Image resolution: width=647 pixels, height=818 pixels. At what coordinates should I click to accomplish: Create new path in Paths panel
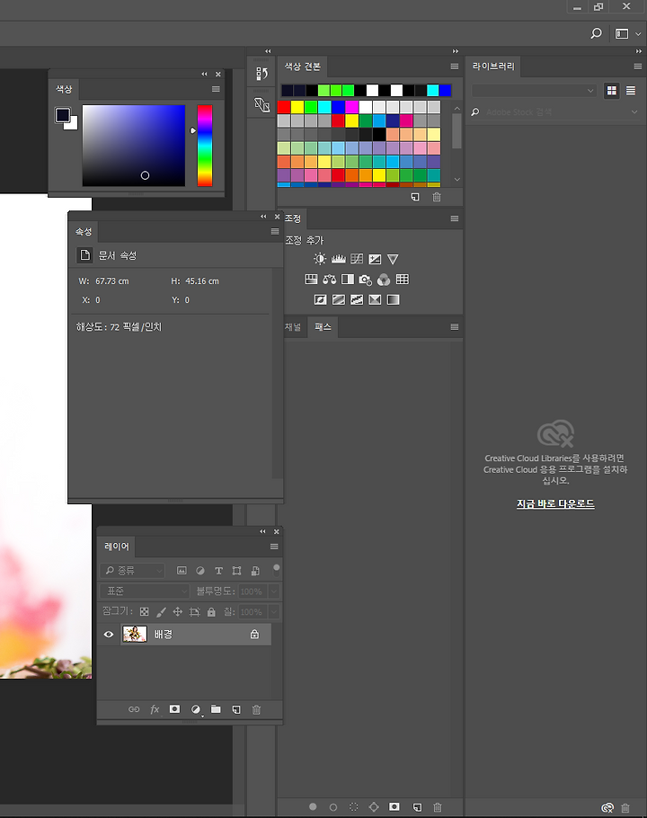(x=417, y=807)
